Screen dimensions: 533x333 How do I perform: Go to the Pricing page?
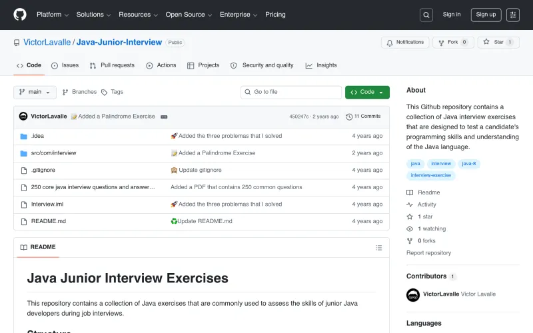tap(275, 15)
